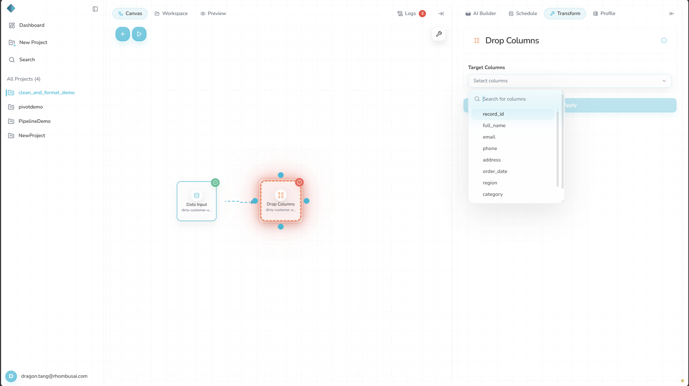The height and width of the screenshot is (386, 689).
Task: Open canvas wrench tools
Action: point(439,34)
